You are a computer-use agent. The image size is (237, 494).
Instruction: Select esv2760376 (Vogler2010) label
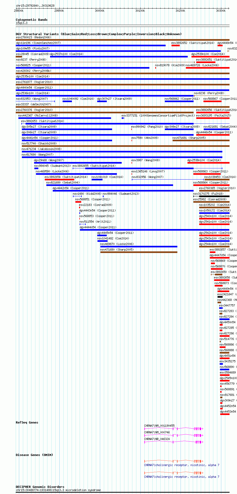(34, 110)
